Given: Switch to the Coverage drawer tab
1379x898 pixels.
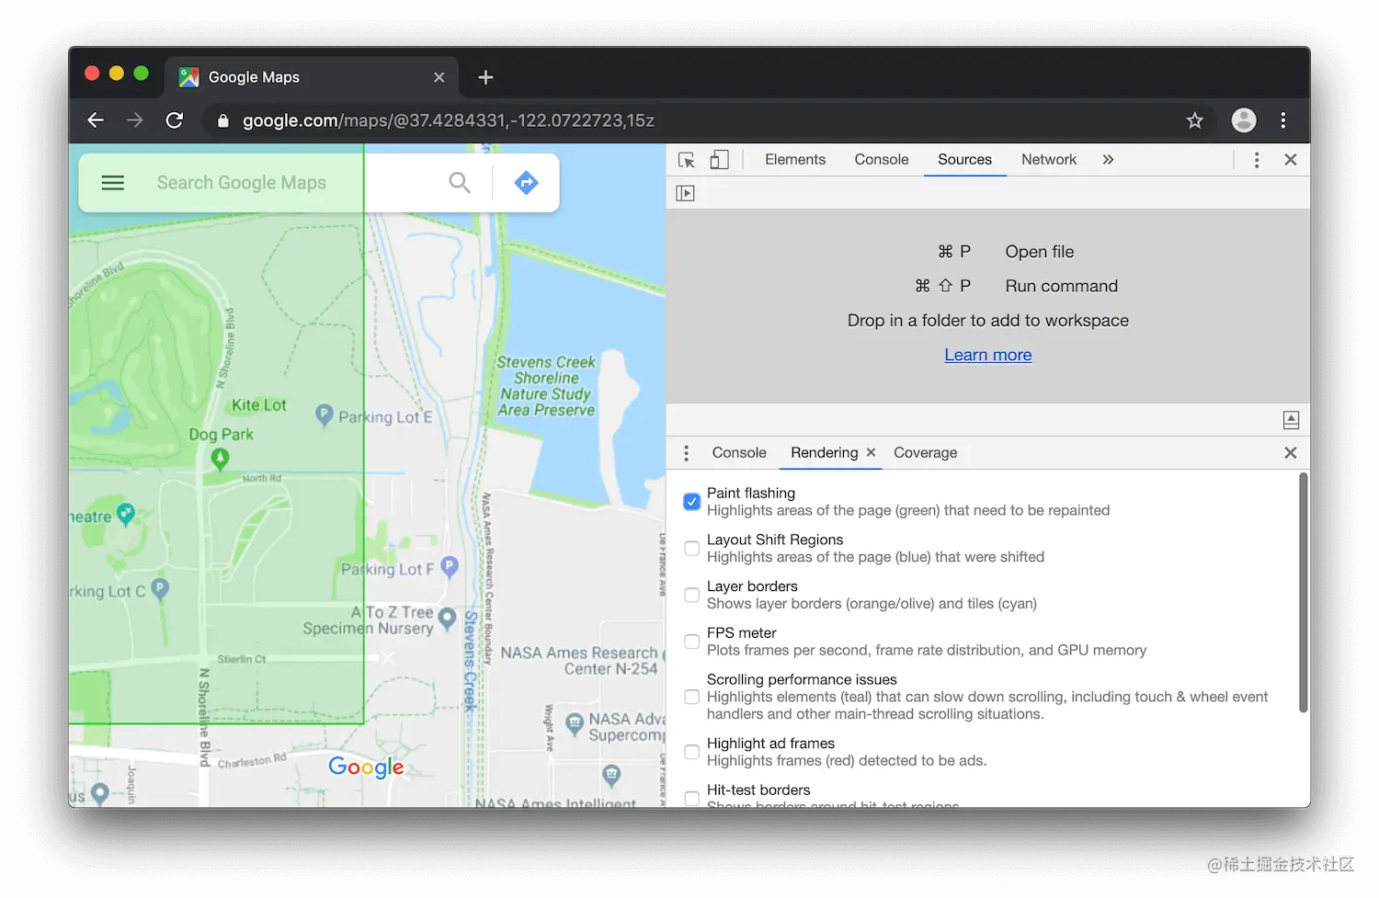Looking at the screenshot, I should 925,453.
